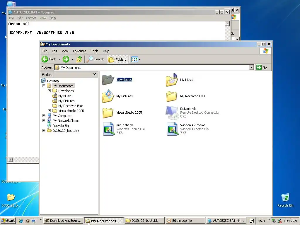Expand DOS6.22_bootdisk tree node
Screen dimensions: 300x225
click(x=44, y=130)
